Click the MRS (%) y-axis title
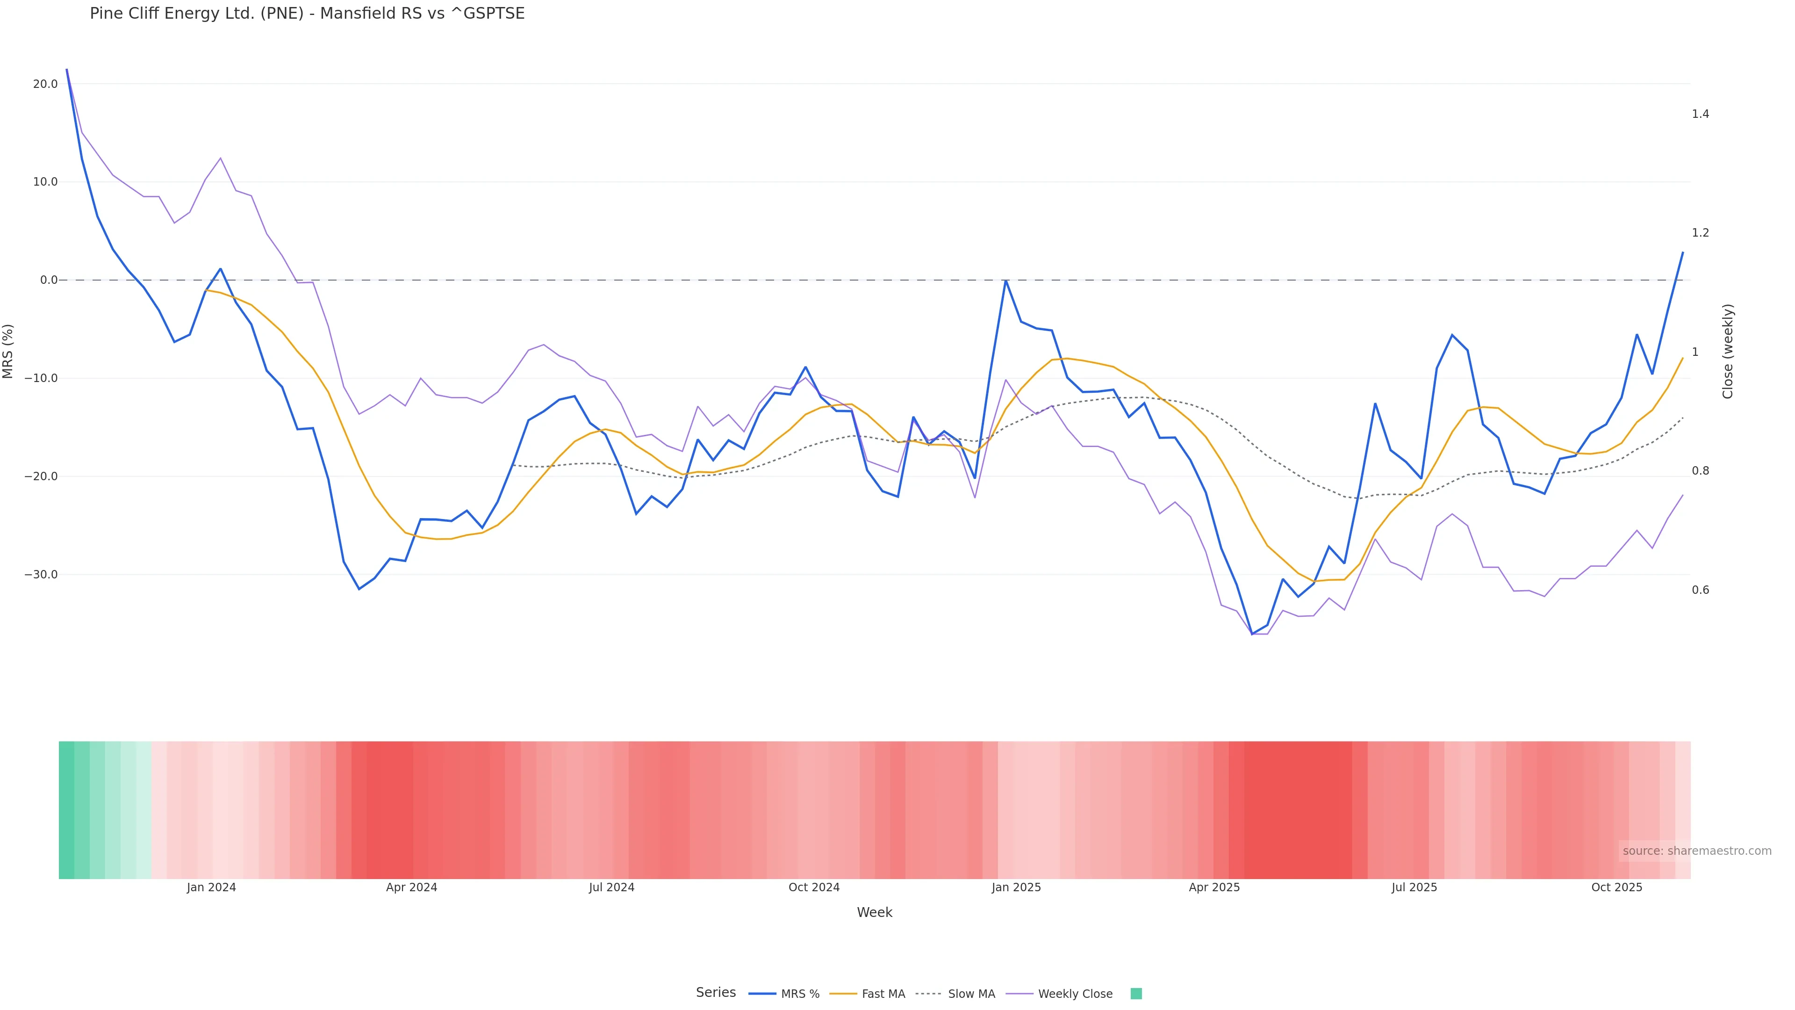The height and width of the screenshot is (1010, 1795). coord(8,351)
